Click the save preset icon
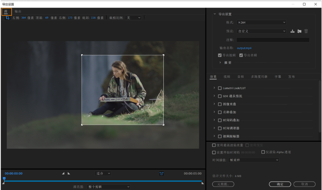Image resolution: width=322 pixels, height=190 pixels. click(293, 31)
